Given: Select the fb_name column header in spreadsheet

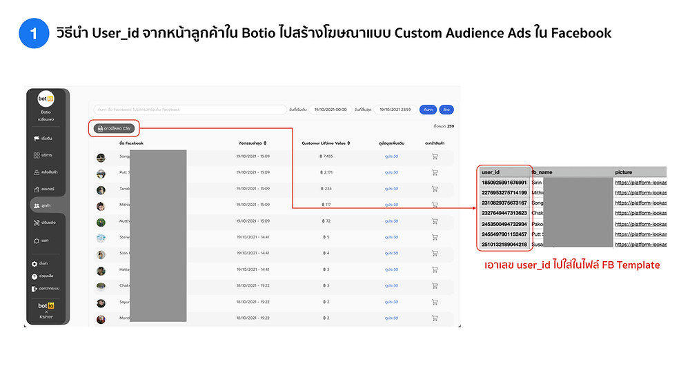Looking at the screenshot, I should [571, 172].
